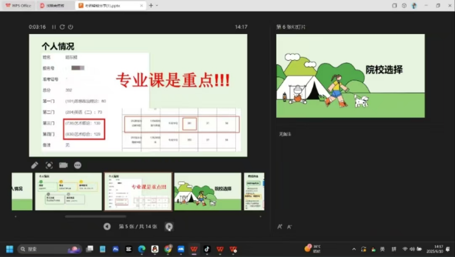The image size is (455, 257).
Task: Open Task View on taskbar
Action: 90,249
